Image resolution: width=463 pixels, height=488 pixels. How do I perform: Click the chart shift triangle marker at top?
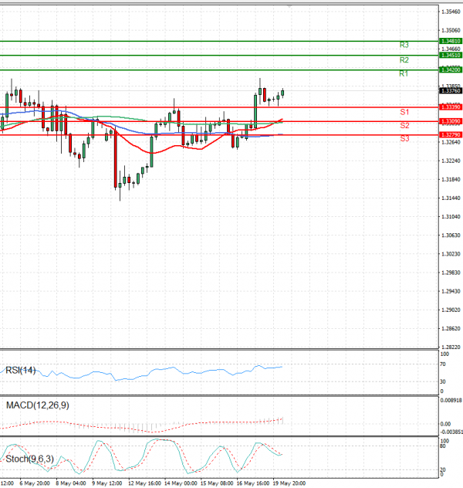click(289, 5)
